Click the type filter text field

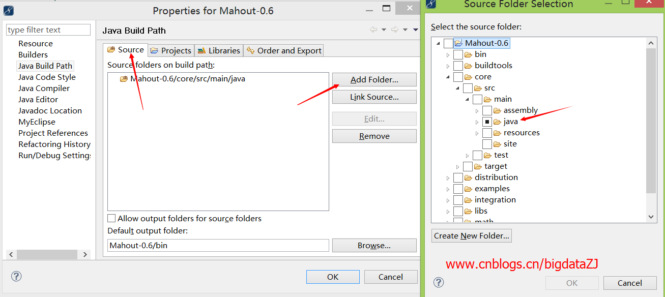tap(48, 30)
